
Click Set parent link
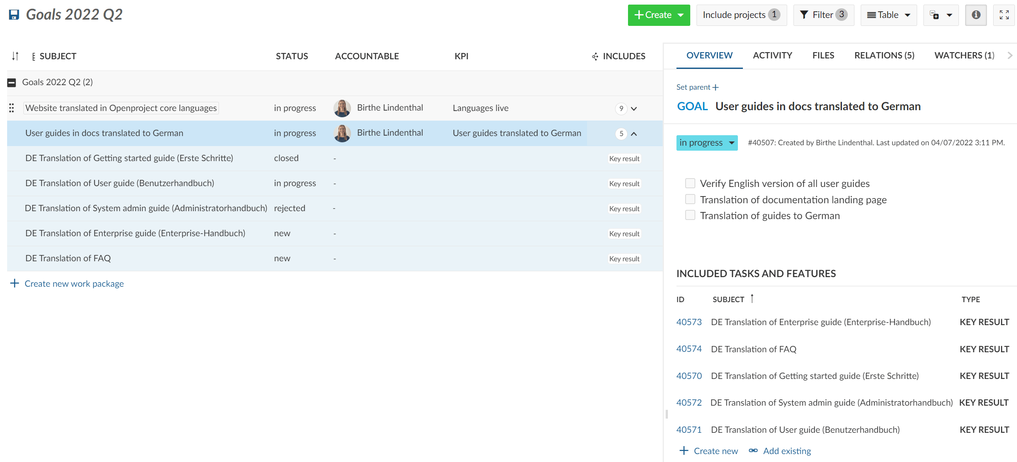point(697,87)
